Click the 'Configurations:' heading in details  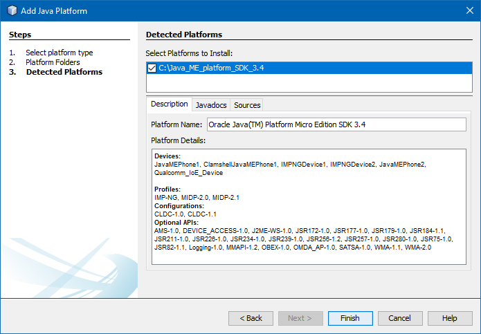tap(179, 206)
